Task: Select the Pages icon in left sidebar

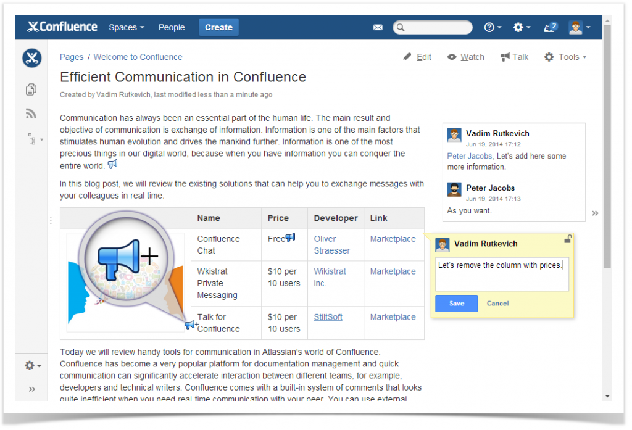Action: pyautogui.click(x=31, y=89)
